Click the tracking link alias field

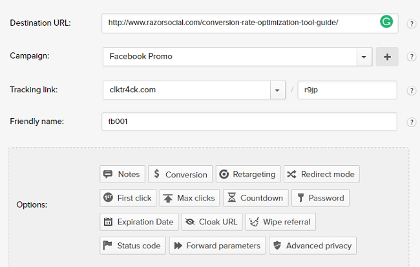click(x=347, y=90)
